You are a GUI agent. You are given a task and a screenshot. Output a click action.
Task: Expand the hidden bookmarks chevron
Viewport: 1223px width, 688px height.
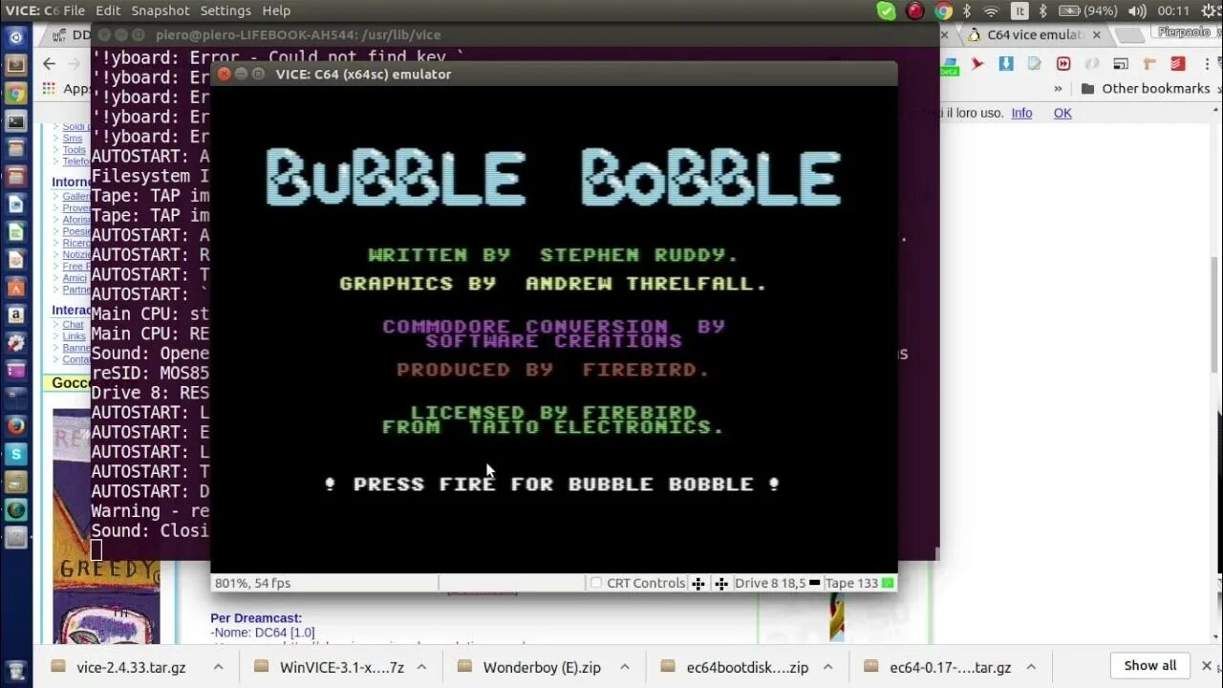[1058, 88]
